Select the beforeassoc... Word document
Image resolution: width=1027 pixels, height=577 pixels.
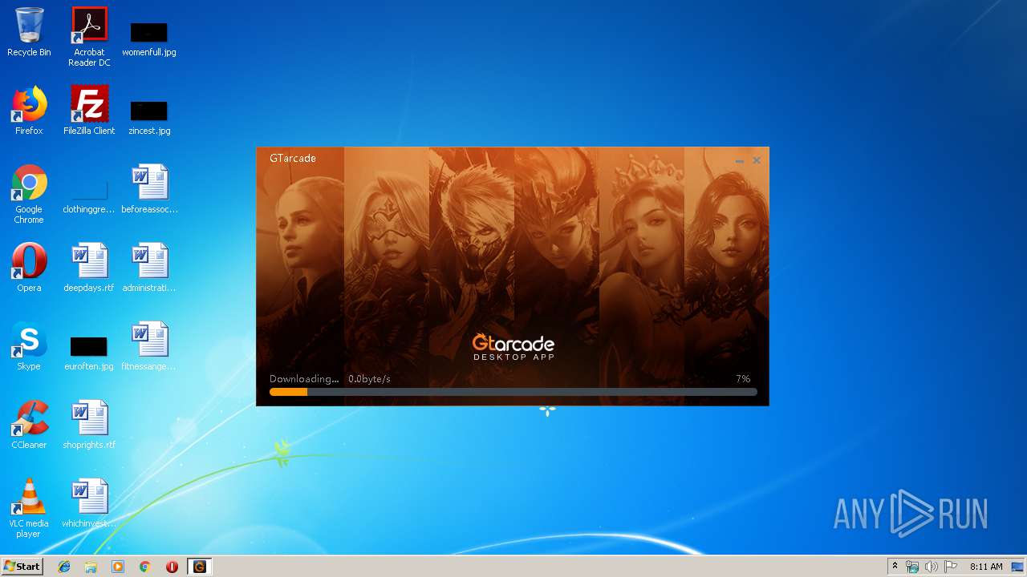tap(149, 189)
